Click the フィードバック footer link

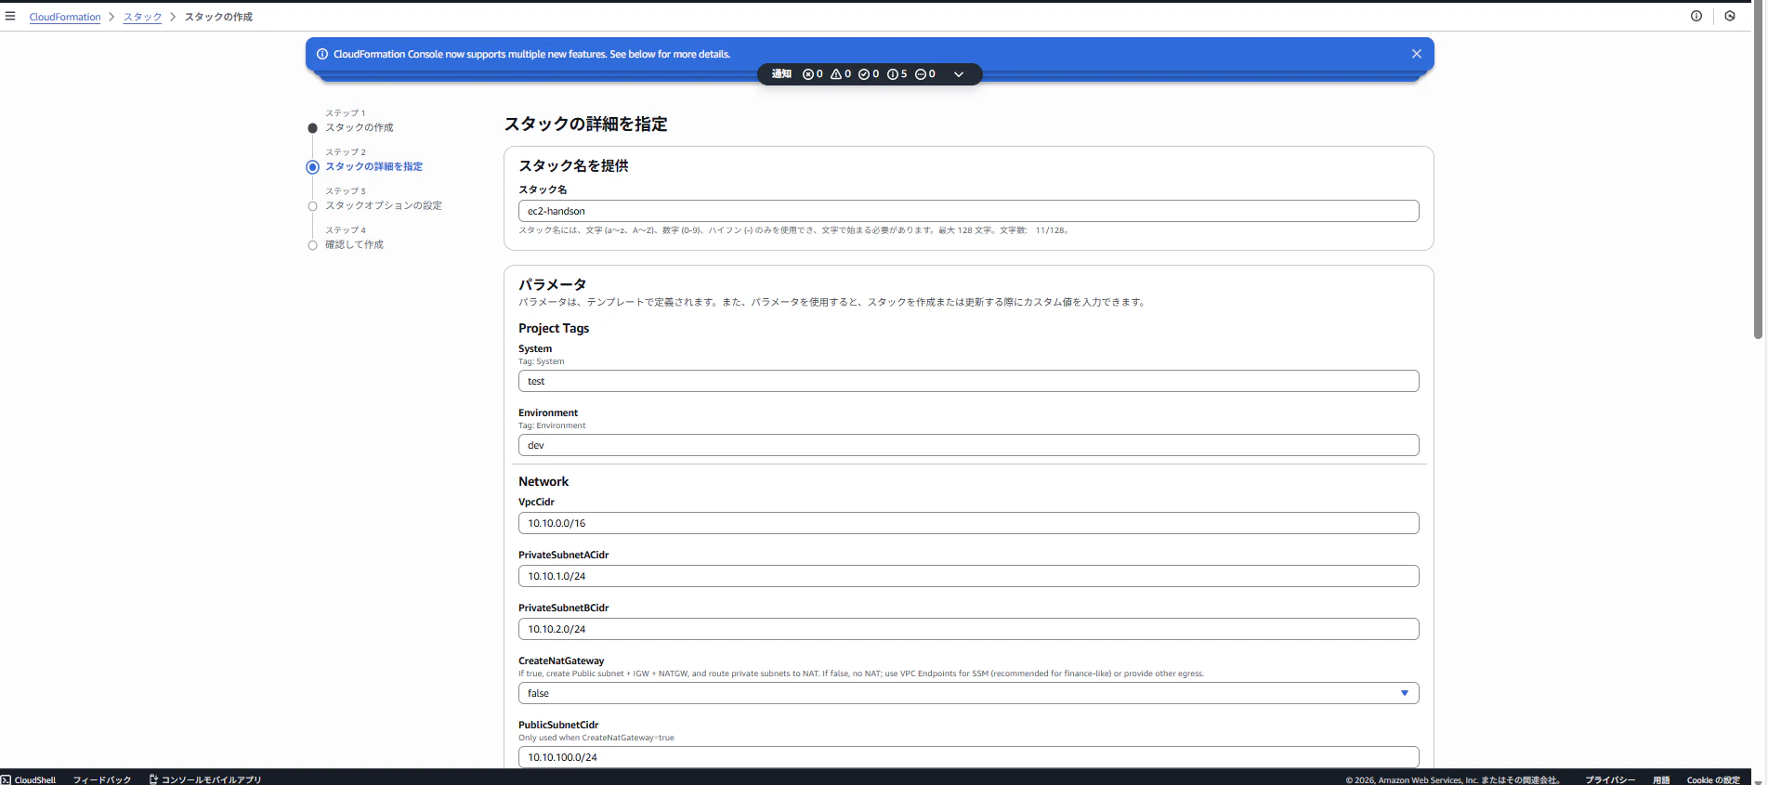(x=102, y=779)
